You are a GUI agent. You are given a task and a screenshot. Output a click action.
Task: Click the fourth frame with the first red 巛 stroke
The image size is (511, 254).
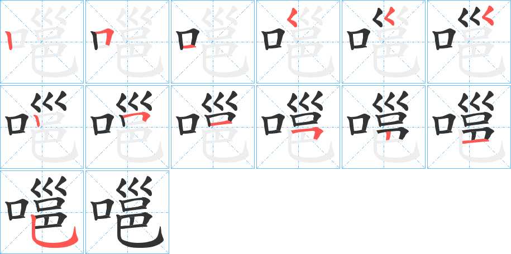[x=298, y=42]
